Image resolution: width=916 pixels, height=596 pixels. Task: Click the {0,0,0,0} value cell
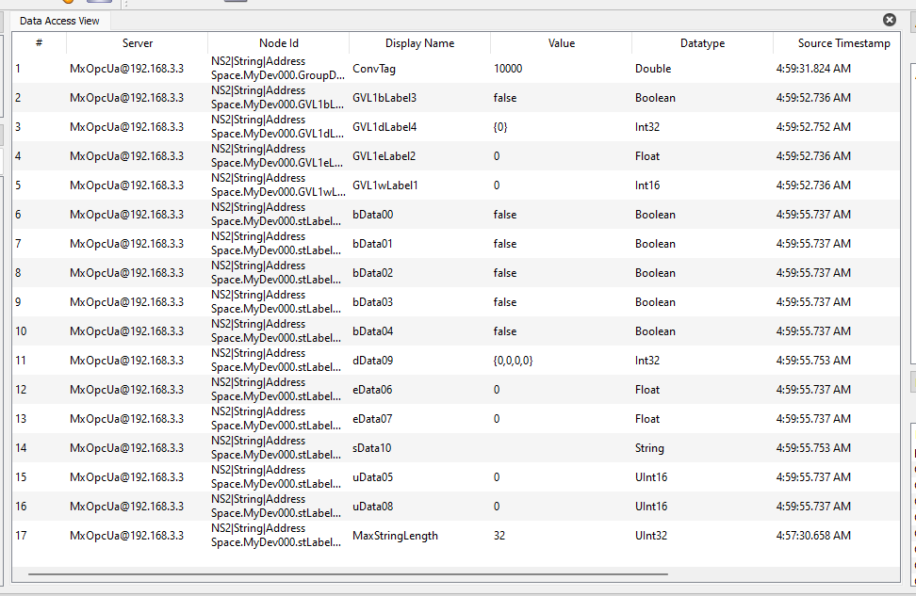513,361
